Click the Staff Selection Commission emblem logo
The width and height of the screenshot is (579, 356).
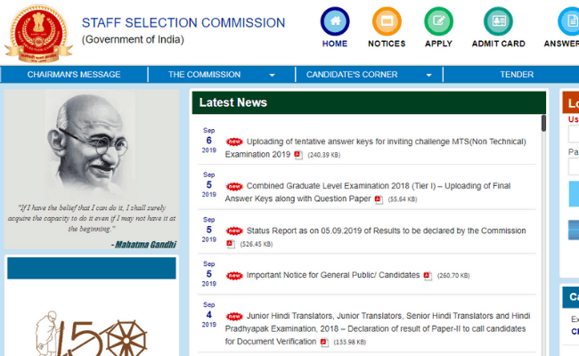pos(38,31)
